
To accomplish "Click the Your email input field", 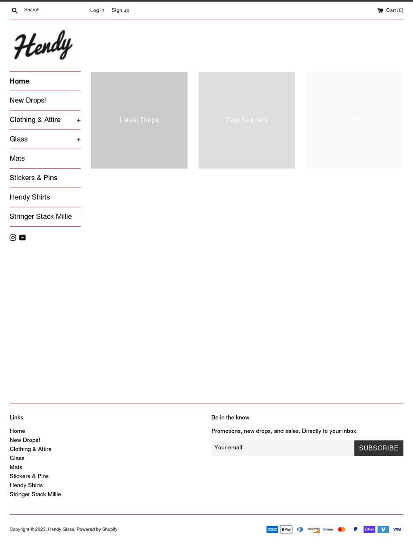I will click(283, 448).
